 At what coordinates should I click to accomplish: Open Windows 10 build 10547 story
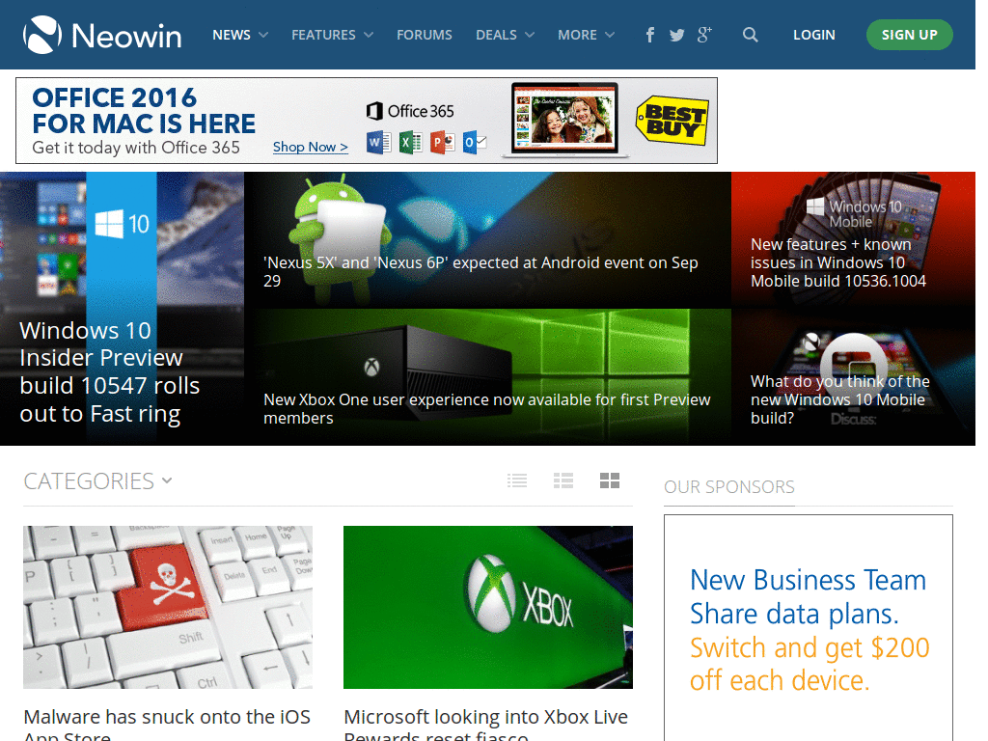pyautogui.click(x=122, y=309)
